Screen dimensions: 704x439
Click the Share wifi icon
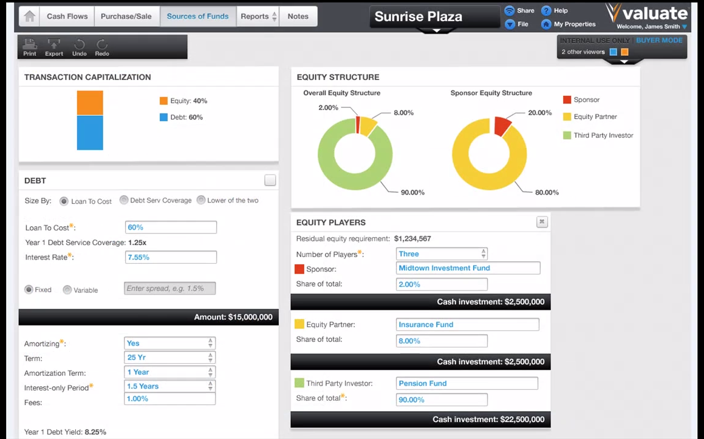[x=509, y=10]
